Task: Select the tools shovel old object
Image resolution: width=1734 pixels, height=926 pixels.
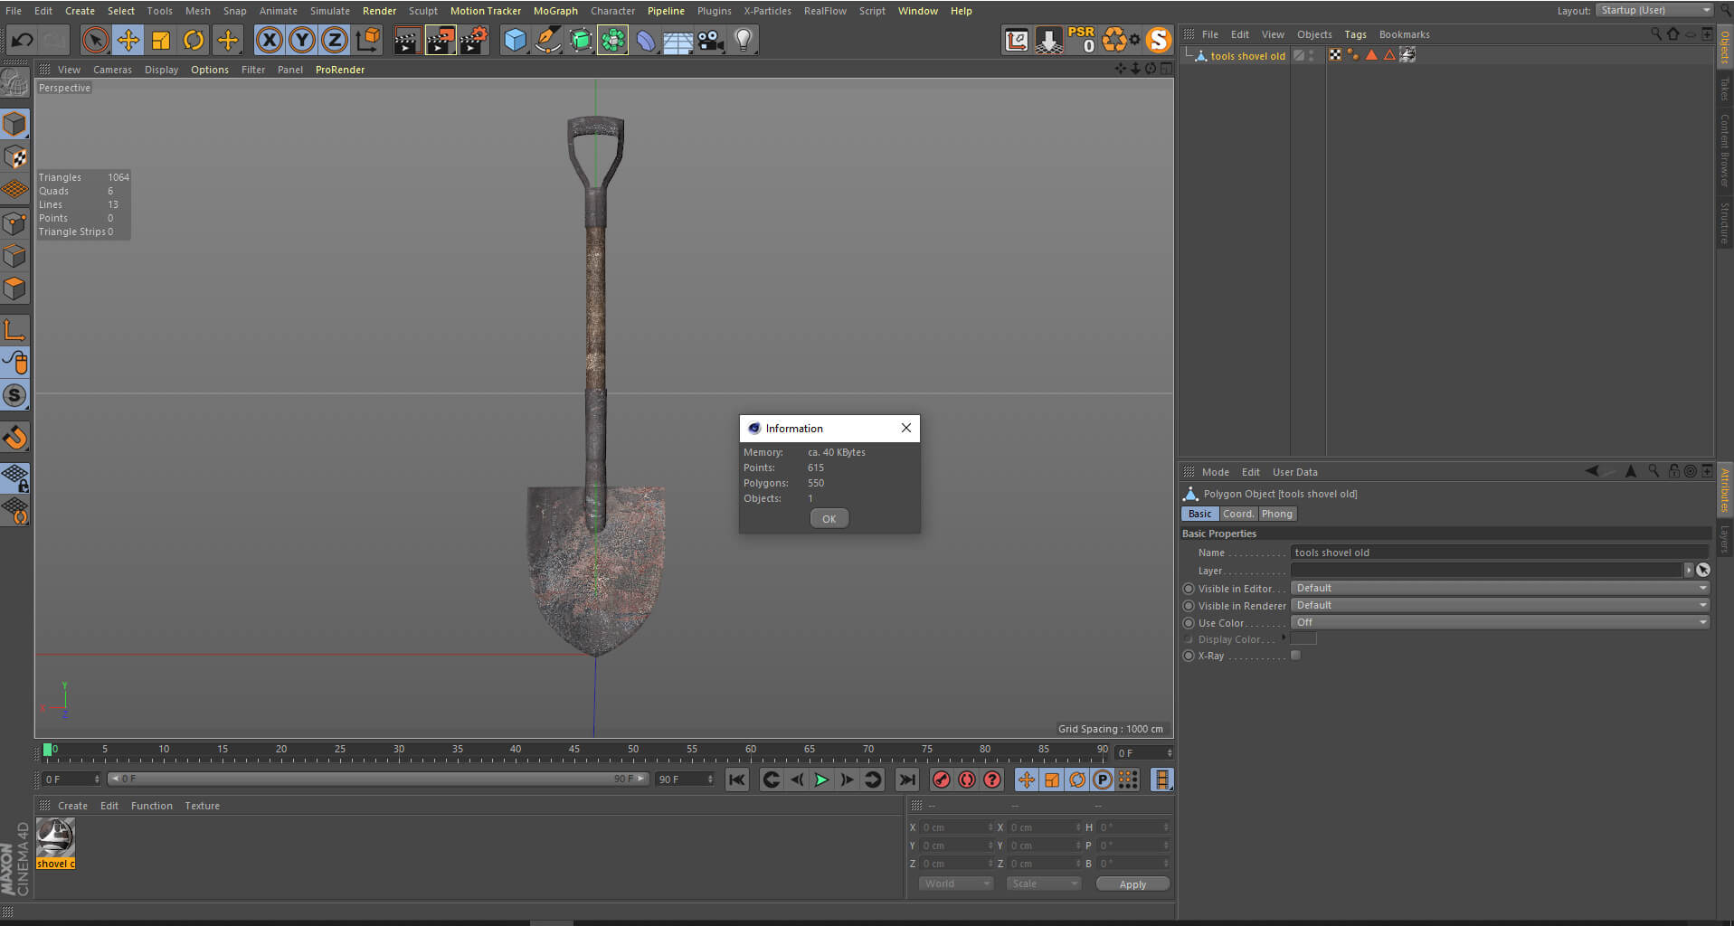Action: pos(1247,56)
